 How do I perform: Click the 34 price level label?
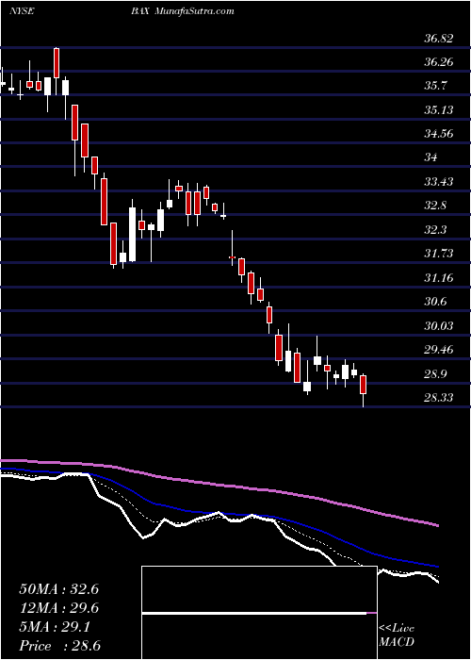[431, 157]
